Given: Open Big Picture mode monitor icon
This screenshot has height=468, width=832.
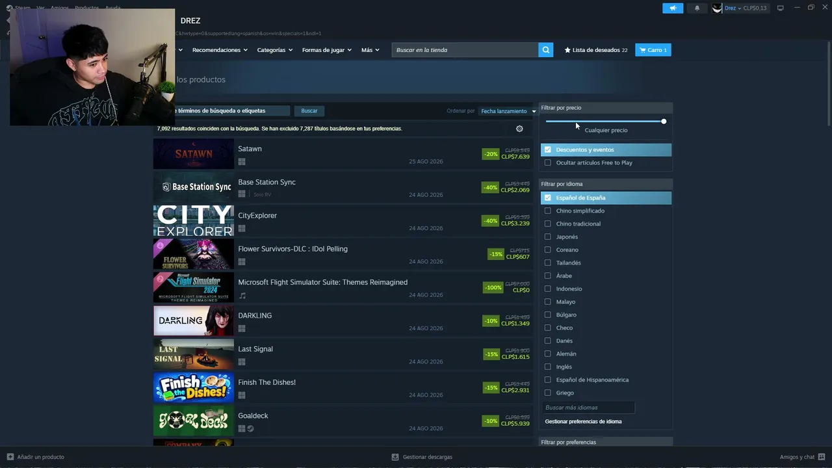Looking at the screenshot, I should click(781, 8).
